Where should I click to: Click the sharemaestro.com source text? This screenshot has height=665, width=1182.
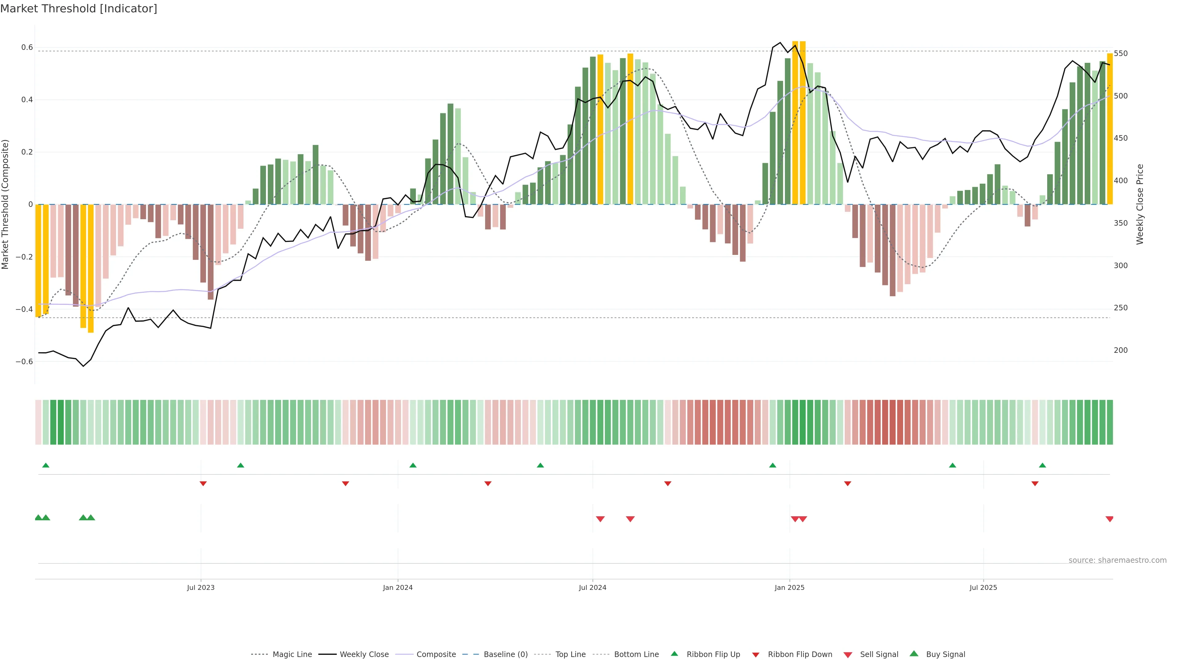click(1117, 560)
